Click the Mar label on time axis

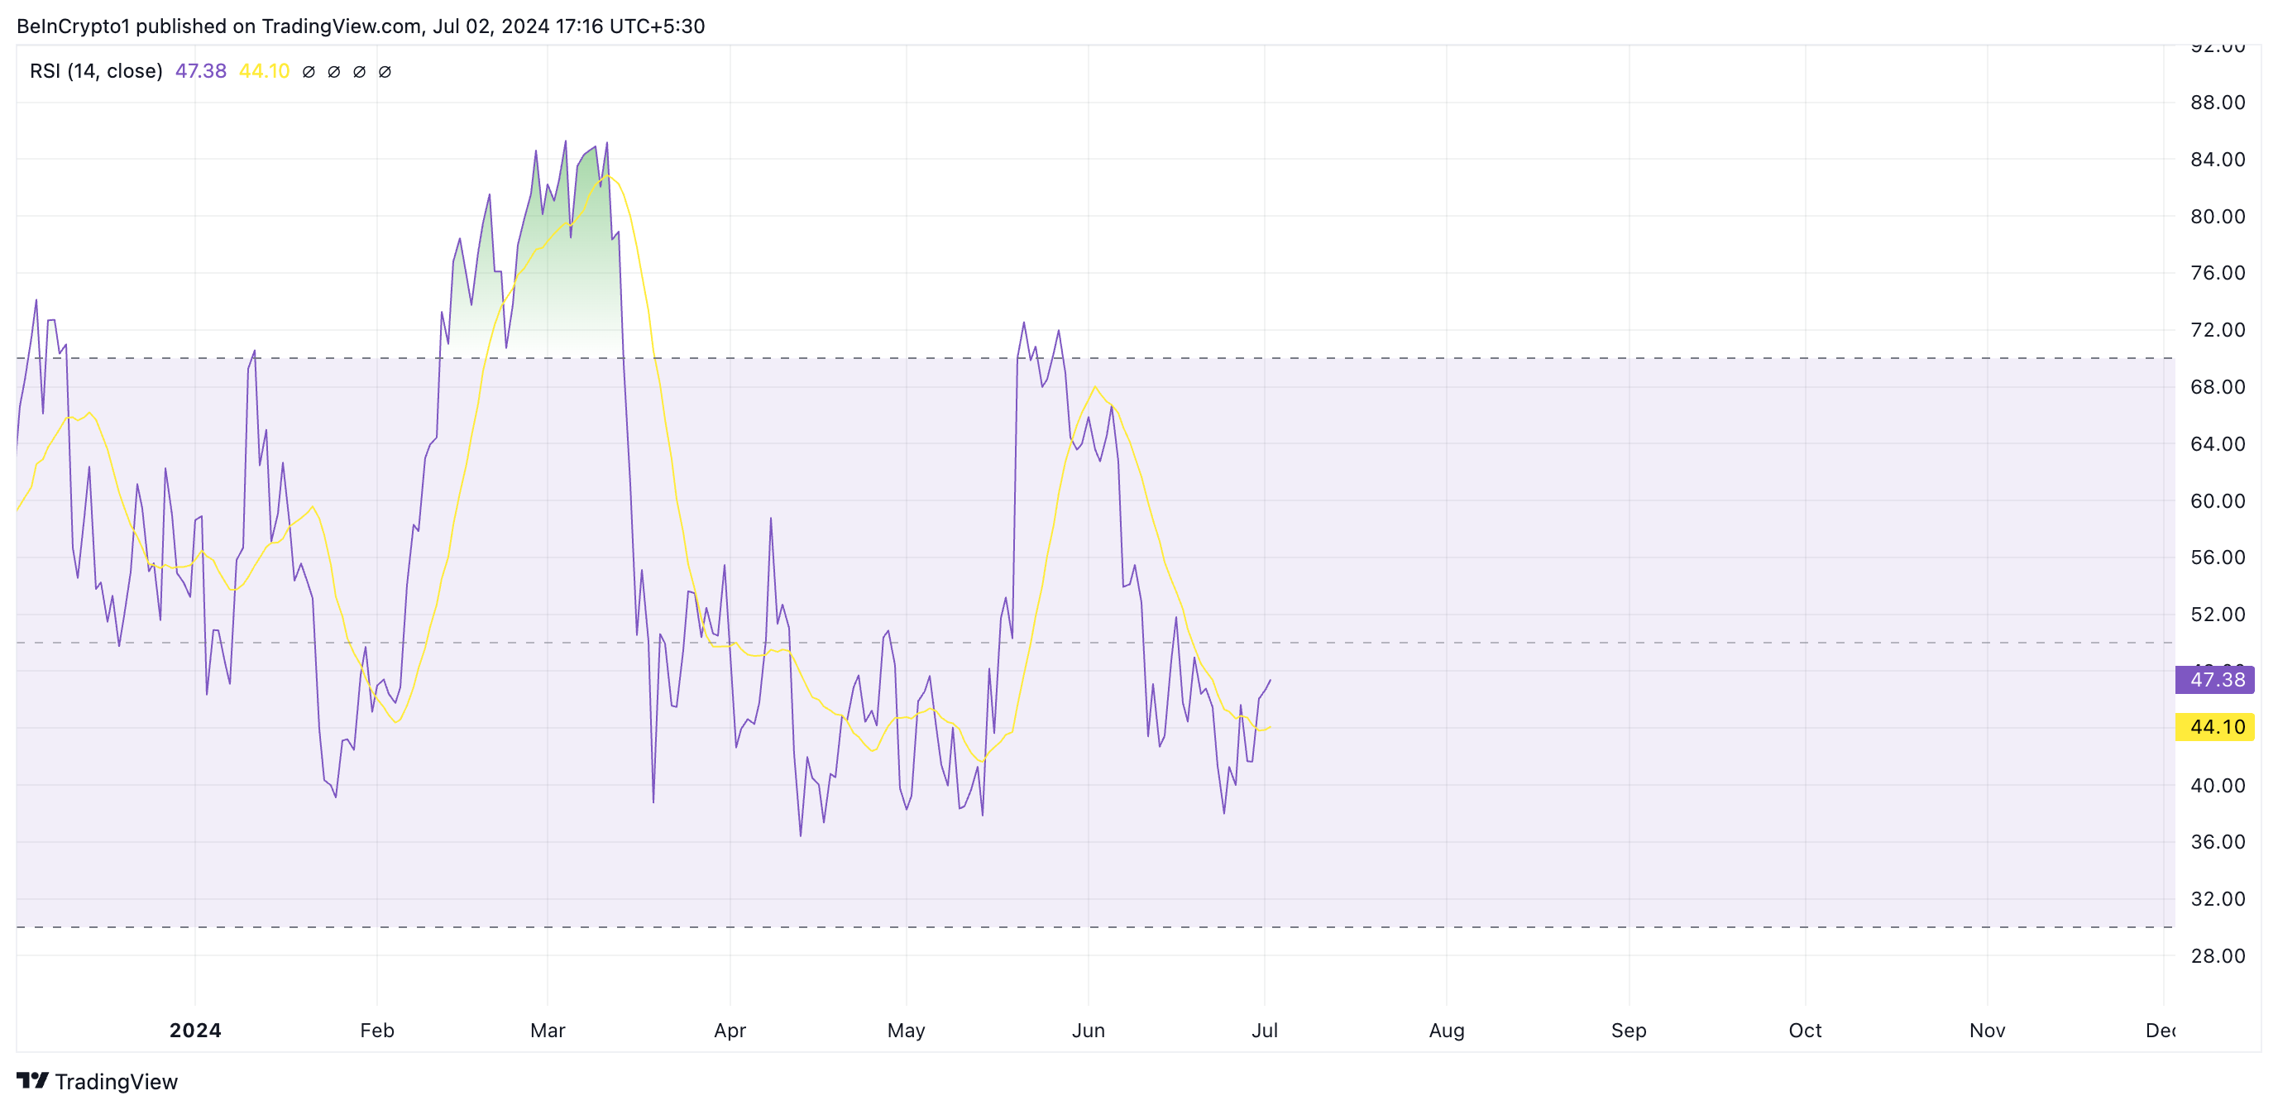[548, 1031]
